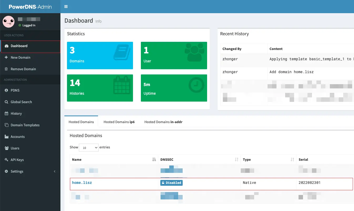Click the key icon beside API Keys
Screen dimensions: 354x211
[x=7, y=160]
